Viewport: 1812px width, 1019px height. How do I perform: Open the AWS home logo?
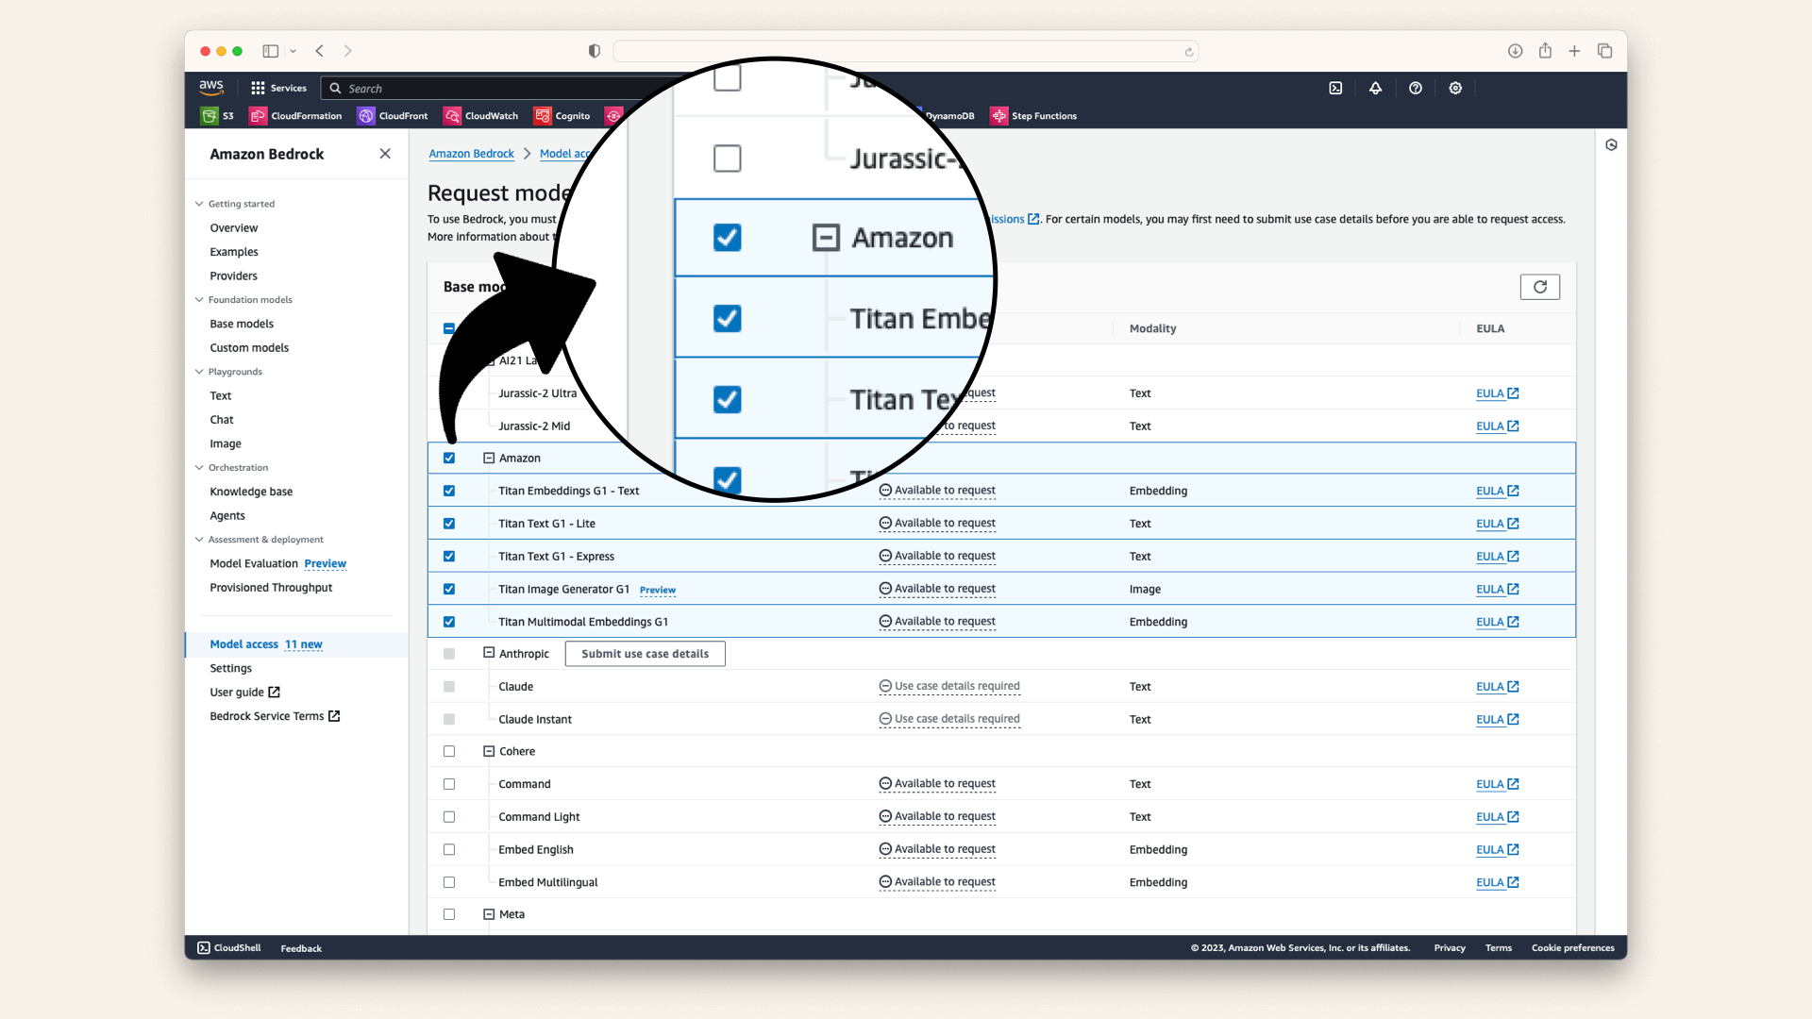pos(210,87)
